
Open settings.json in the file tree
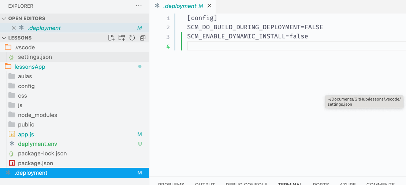[75, 57]
